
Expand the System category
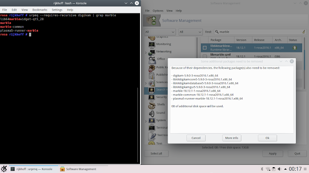point(146,121)
